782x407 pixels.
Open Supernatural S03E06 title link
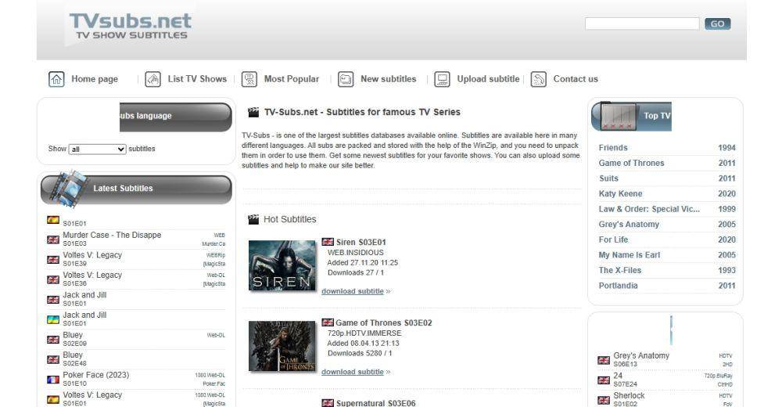[x=375, y=403]
